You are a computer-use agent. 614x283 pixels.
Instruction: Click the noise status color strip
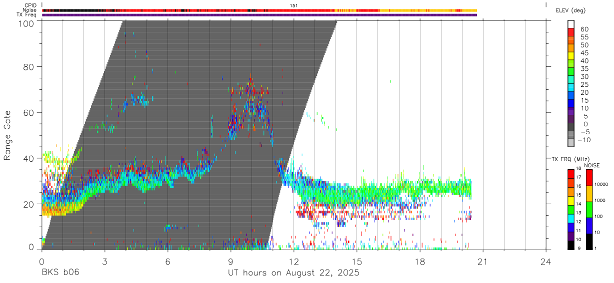pyautogui.click(x=259, y=10)
